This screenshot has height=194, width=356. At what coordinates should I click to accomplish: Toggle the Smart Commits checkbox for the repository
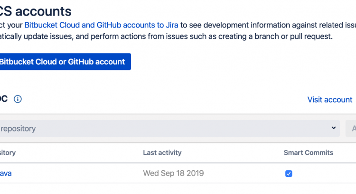click(x=289, y=174)
